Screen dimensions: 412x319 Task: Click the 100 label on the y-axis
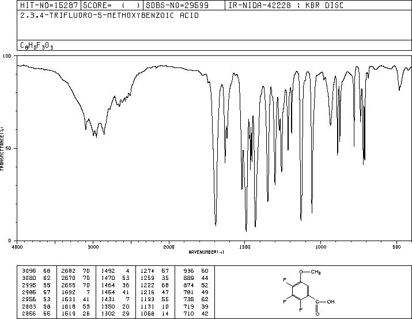7,56
